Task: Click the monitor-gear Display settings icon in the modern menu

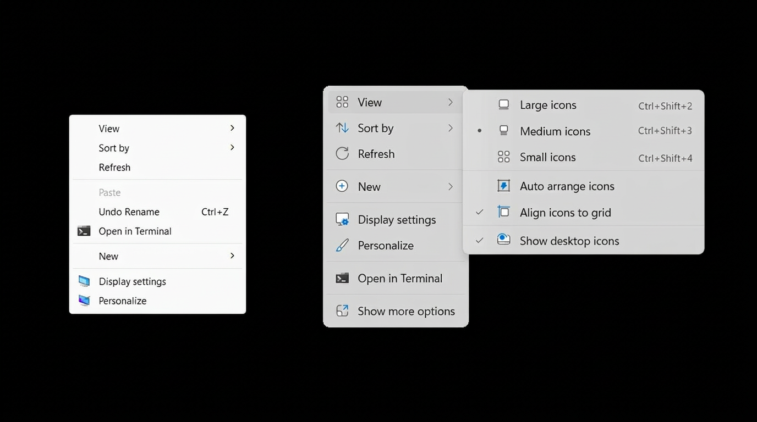Action: (342, 219)
